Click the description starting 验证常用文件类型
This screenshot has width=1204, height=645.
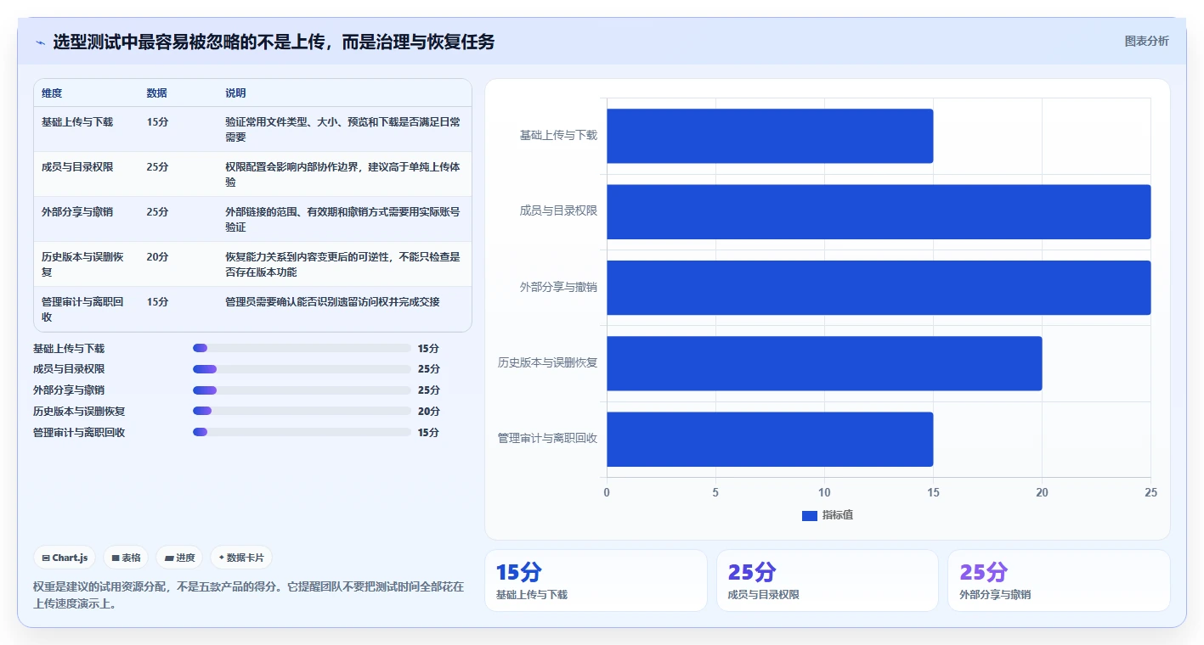pyautogui.click(x=343, y=129)
